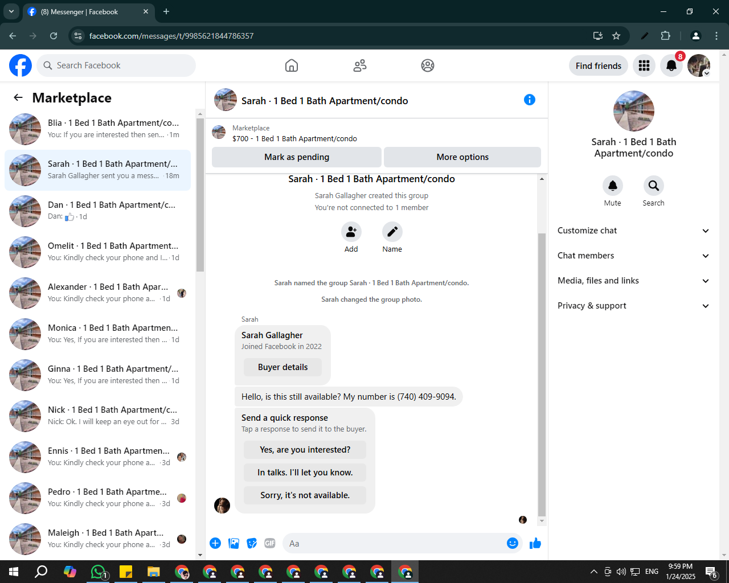Image resolution: width=729 pixels, height=583 pixels.
Task: Open Blia apartment conversation
Action: (97, 129)
